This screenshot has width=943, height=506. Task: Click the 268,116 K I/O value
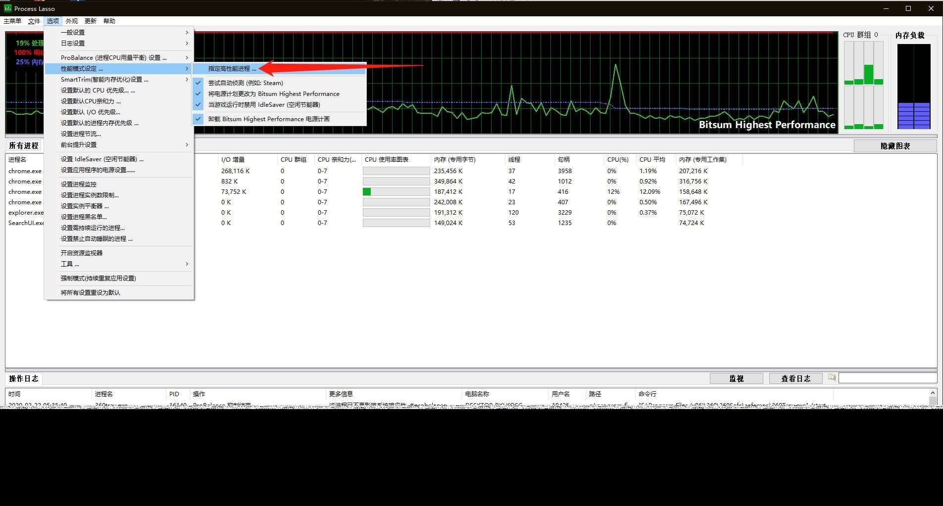(235, 171)
